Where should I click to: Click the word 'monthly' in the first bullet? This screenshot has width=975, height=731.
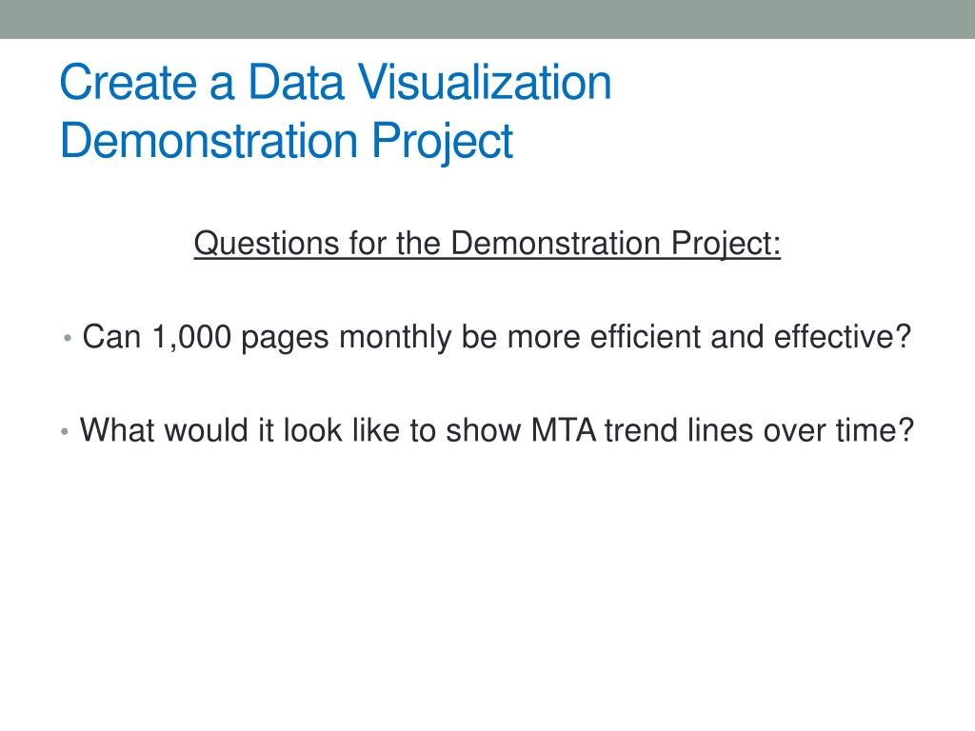click(395, 339)
